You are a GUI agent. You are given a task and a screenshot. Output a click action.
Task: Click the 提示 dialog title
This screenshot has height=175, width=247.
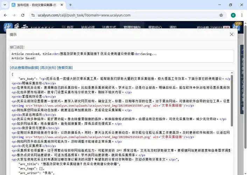(x=13, y=35)
